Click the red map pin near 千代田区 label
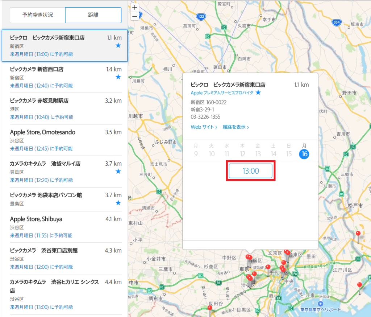 [268, 267]
